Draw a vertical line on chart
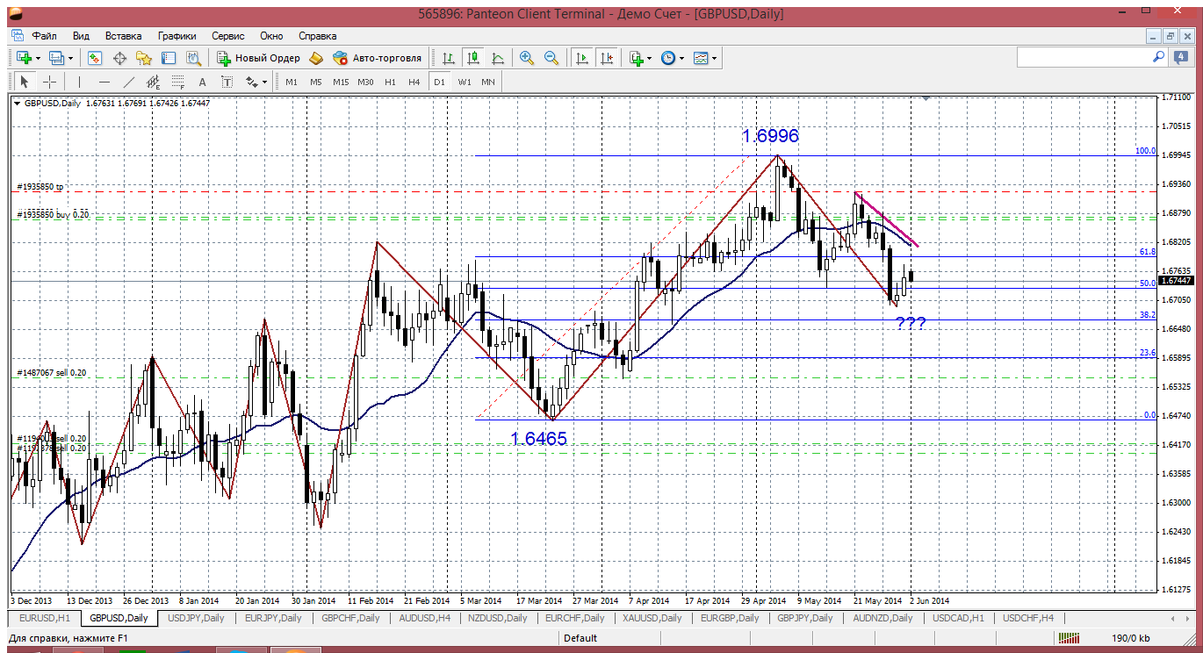Viewport: 1203px width, 653px height. 79,82
